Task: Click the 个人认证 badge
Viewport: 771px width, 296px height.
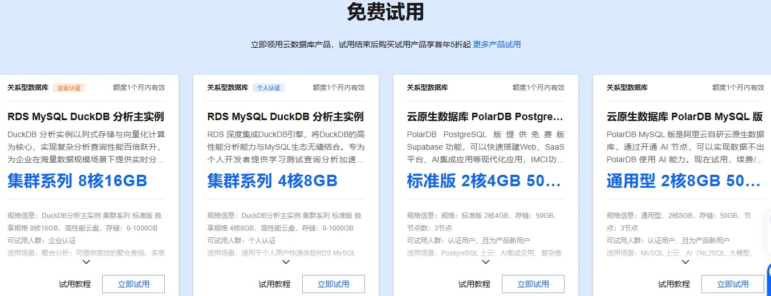Action: (269, 88)
